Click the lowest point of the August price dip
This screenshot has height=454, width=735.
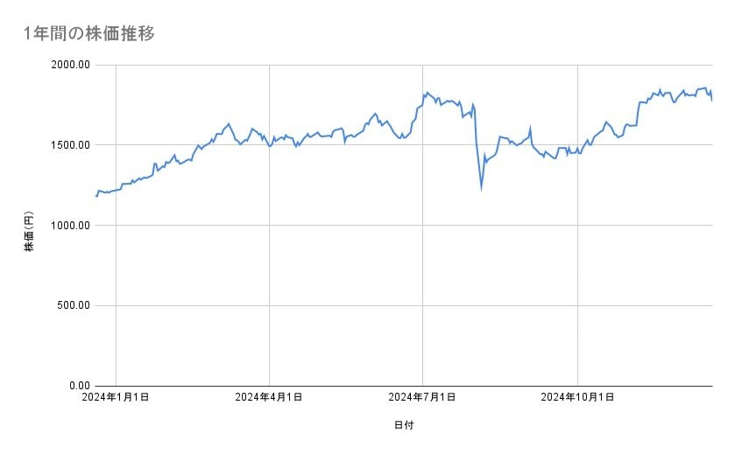[x=481, y=187]
